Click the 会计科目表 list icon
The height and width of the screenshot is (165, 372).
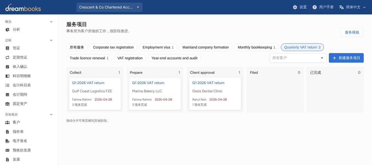tap(7, 85)
